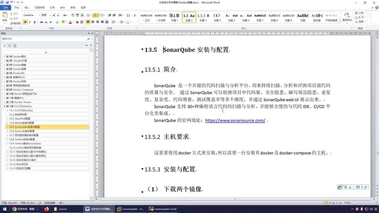Screen dimensions: 379x213
Task: Click the phonetic guide icon
Action: [78, 15]
